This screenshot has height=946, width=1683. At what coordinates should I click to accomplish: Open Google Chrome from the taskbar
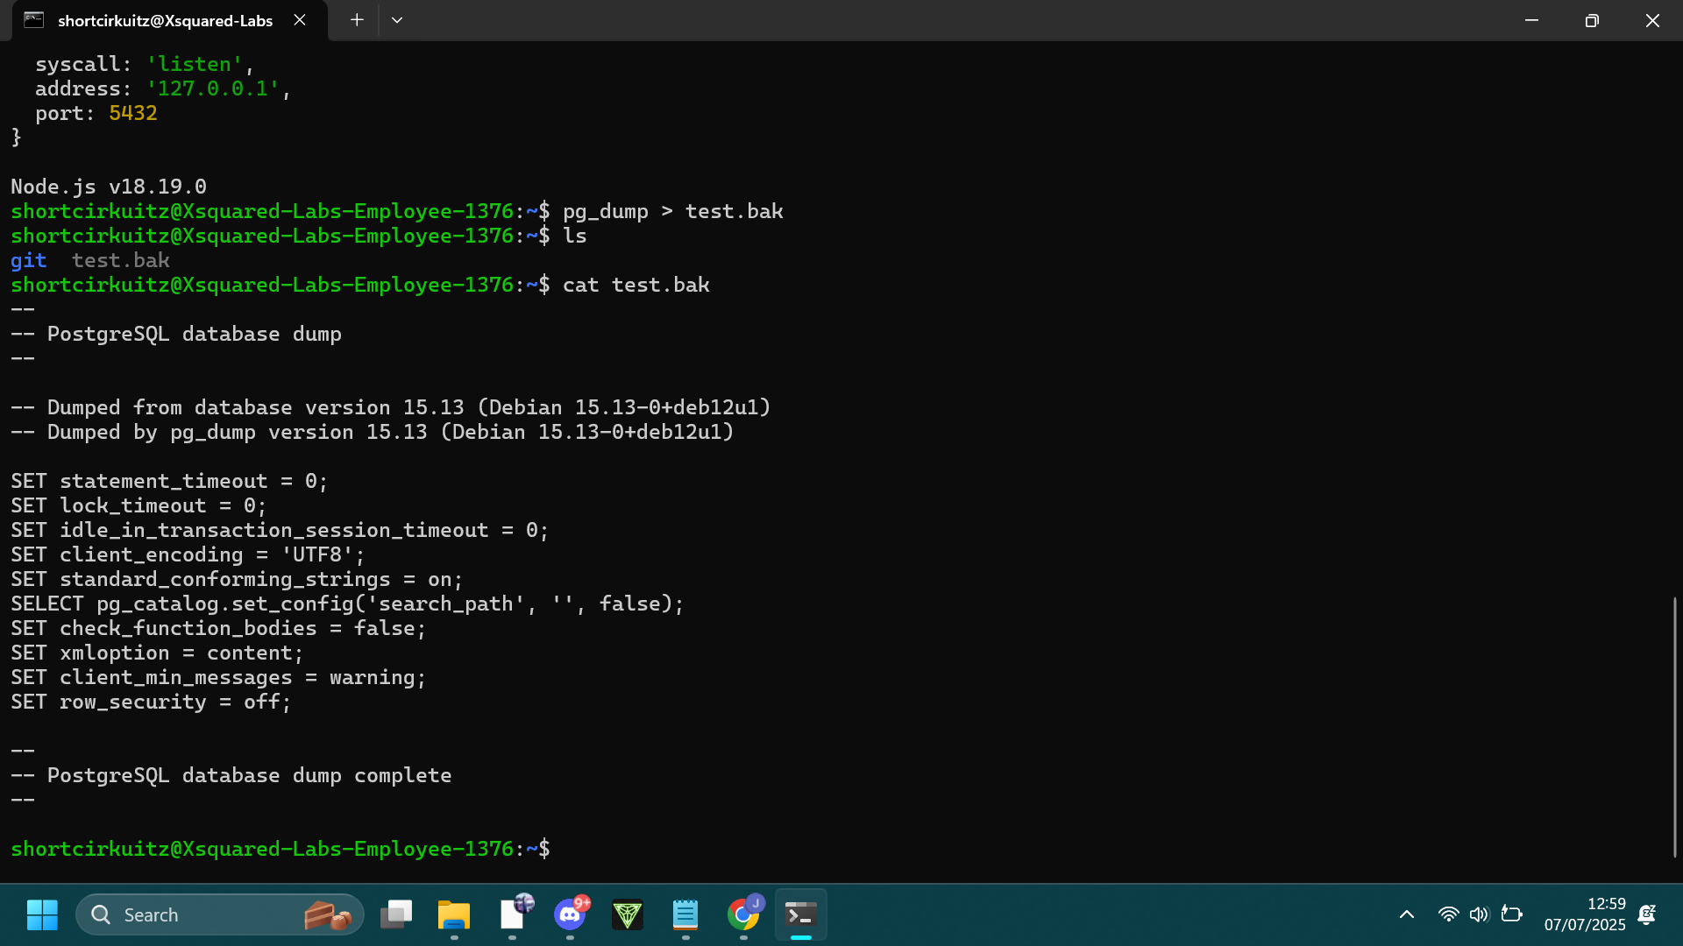pos(743,914)
